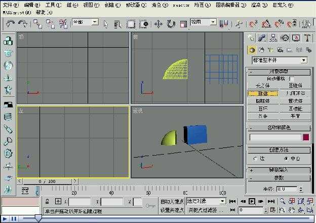Switch to the Utilities hammer tab icon
The height and width of the screenshot is (223, 316).
click(307, 38)
